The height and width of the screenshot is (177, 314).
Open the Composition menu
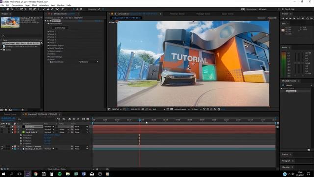tap(17, 5)
